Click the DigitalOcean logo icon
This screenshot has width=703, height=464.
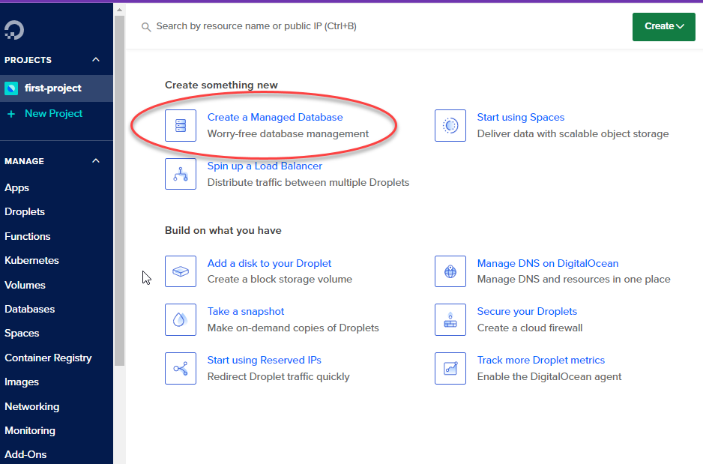14,30
